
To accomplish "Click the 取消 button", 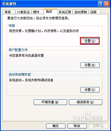I will coord(77,126).
